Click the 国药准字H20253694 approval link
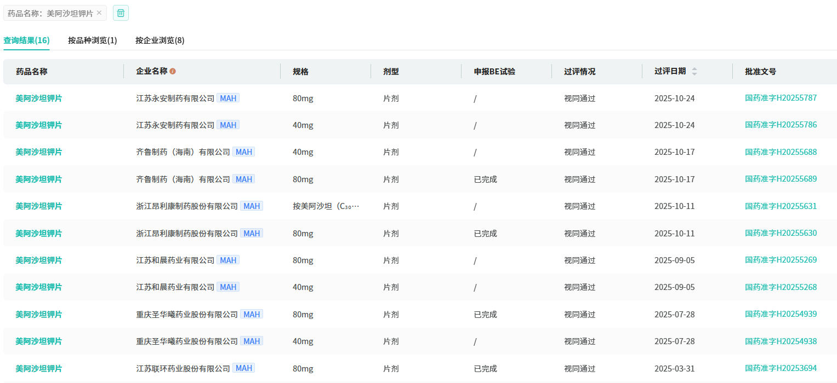 tap(781, 368)
